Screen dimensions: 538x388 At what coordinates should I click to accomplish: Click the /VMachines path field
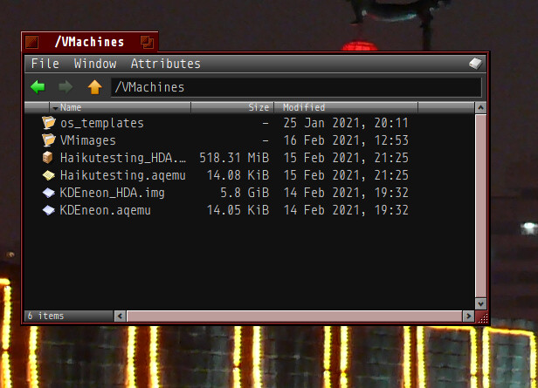pyautogui.click(x=296, y=87)
